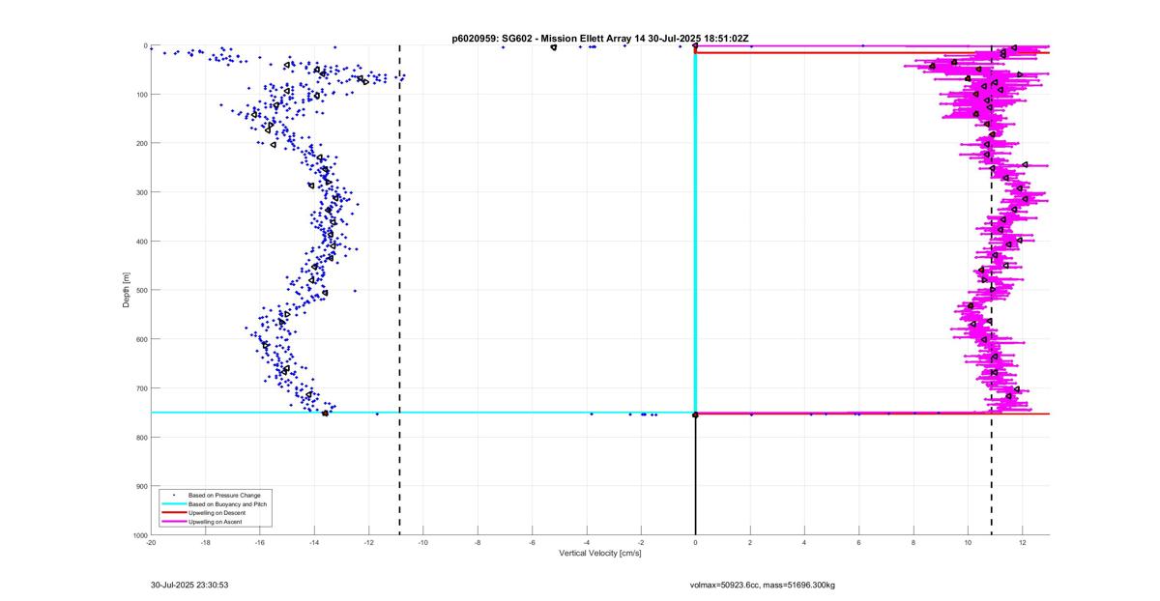
Task: Click the x-axis label Vertical Velocity [cm/s]
Action: (600, 553)
